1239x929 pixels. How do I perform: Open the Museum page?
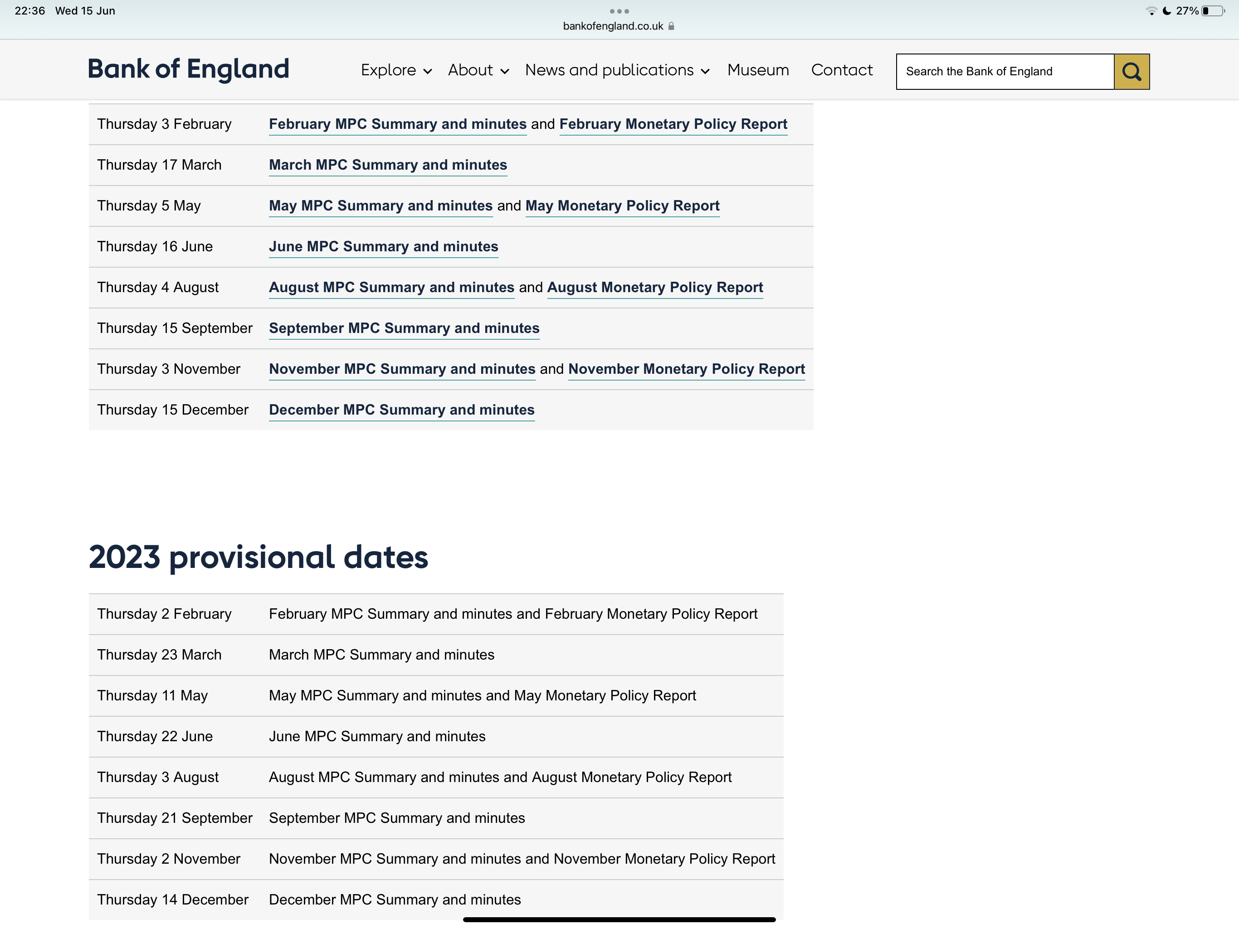click(758, 70)
